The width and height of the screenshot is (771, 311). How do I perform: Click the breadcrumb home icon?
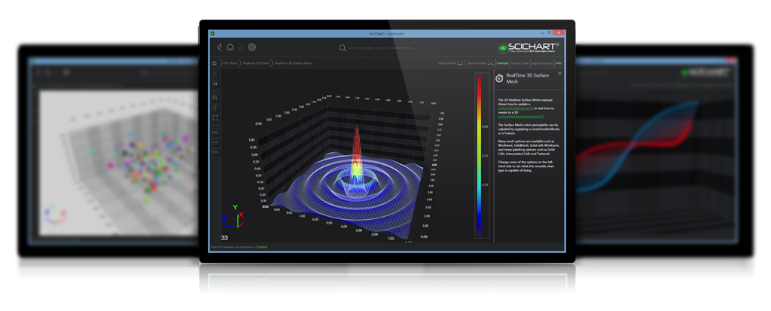tap(215, 63)
